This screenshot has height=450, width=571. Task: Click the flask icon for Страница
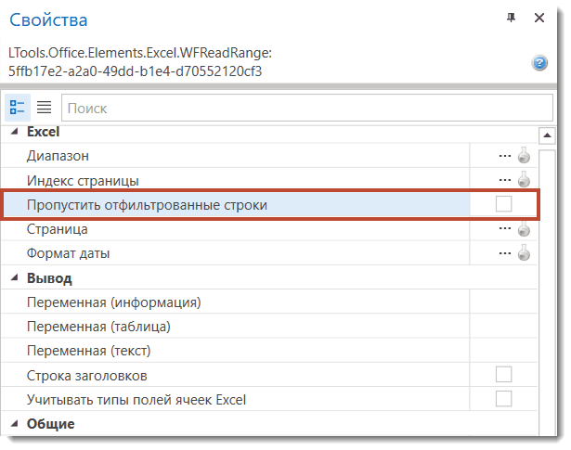tap(525, 228)
